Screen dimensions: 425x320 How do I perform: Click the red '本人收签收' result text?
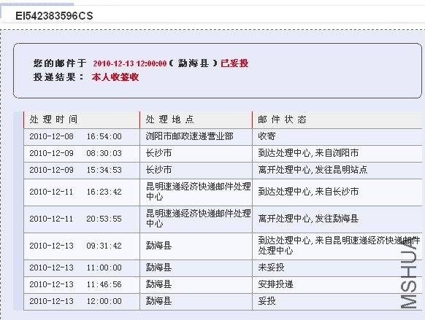115,77
